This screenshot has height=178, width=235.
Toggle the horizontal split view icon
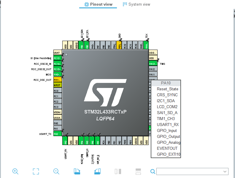coord(138,171)
